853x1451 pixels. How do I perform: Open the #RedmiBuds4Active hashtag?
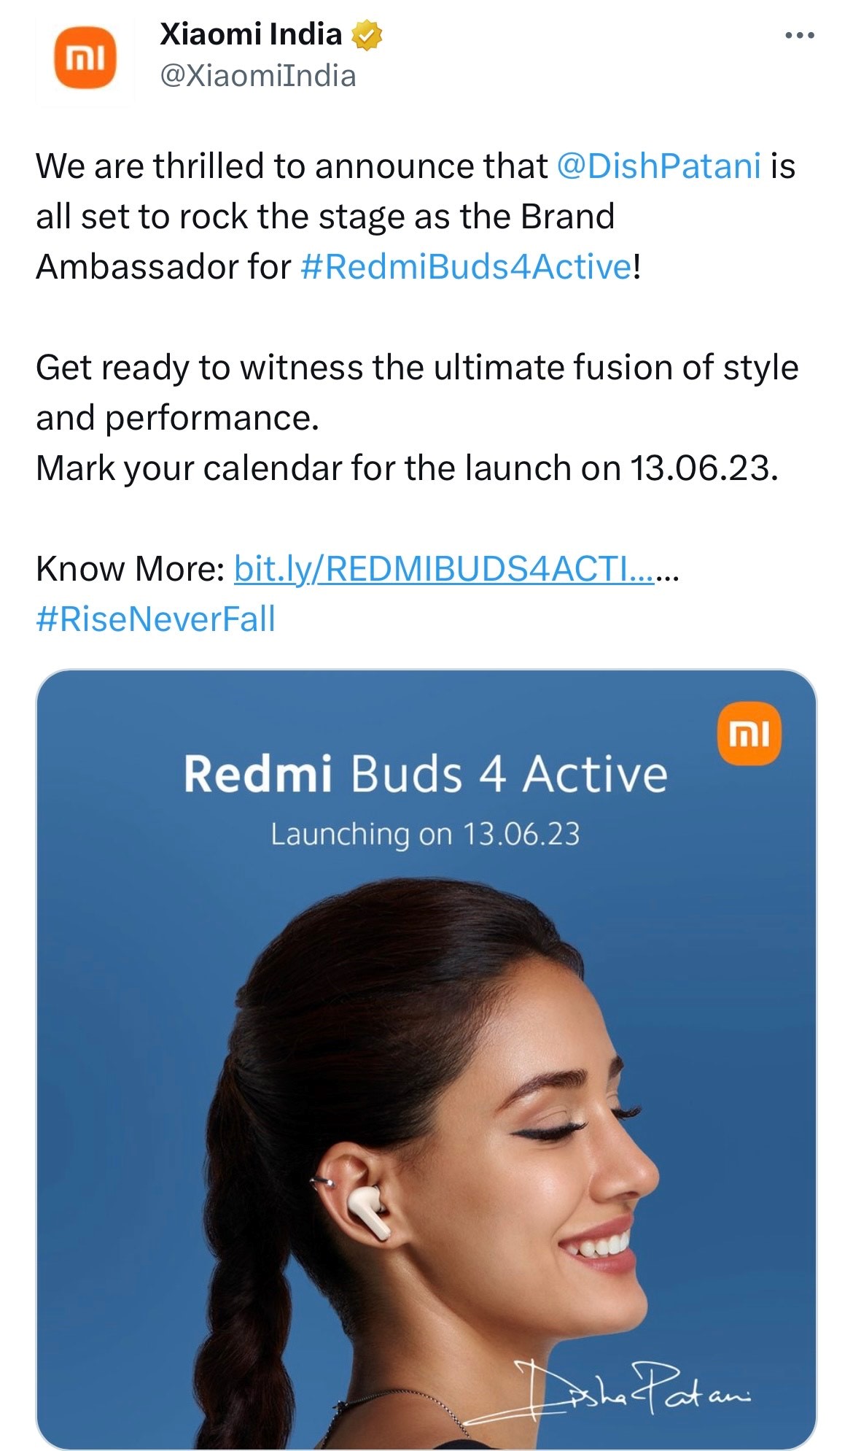click(467, 266)
